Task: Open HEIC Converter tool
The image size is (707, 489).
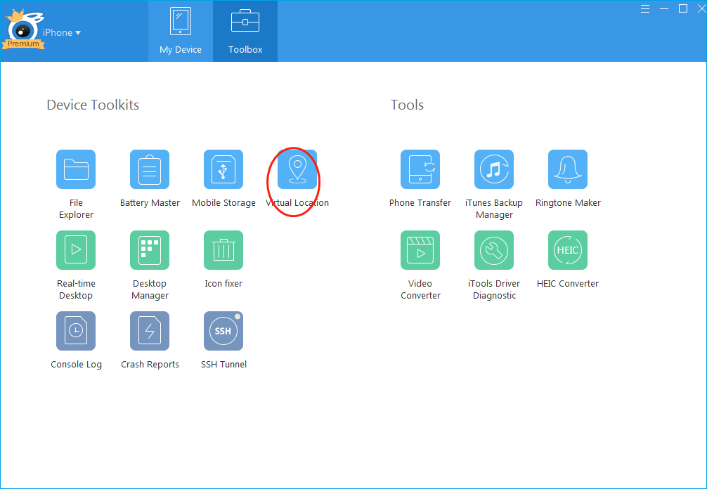Action: 568,250
